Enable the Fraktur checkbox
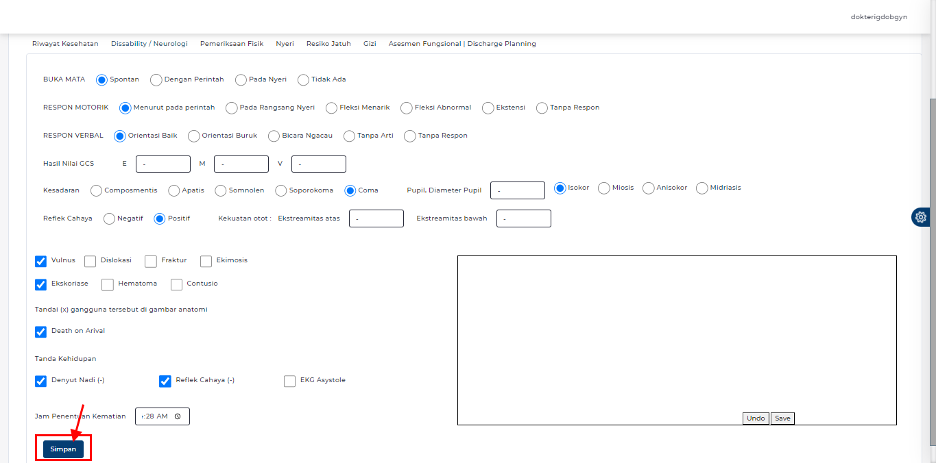936x463 pixels. [151, 261]
